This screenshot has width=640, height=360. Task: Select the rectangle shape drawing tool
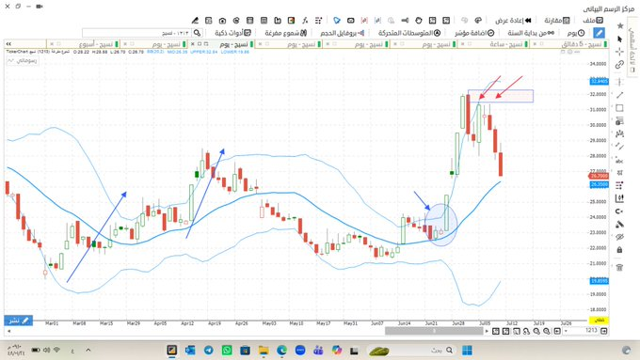point(619,108)
